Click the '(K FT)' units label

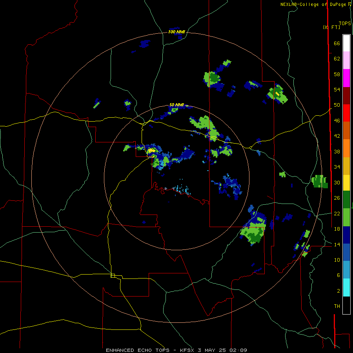(x=331, y=27)
